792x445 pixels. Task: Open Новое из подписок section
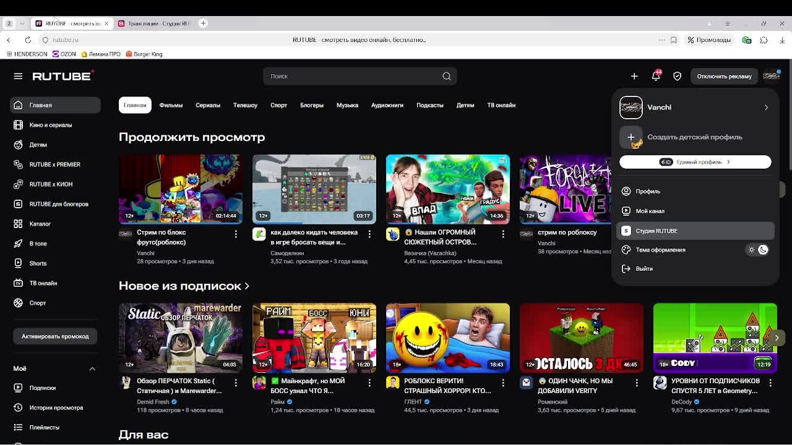tap(184, 286)
